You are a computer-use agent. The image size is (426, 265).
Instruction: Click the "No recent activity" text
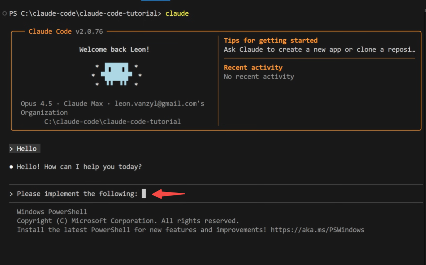pos(259,77)
